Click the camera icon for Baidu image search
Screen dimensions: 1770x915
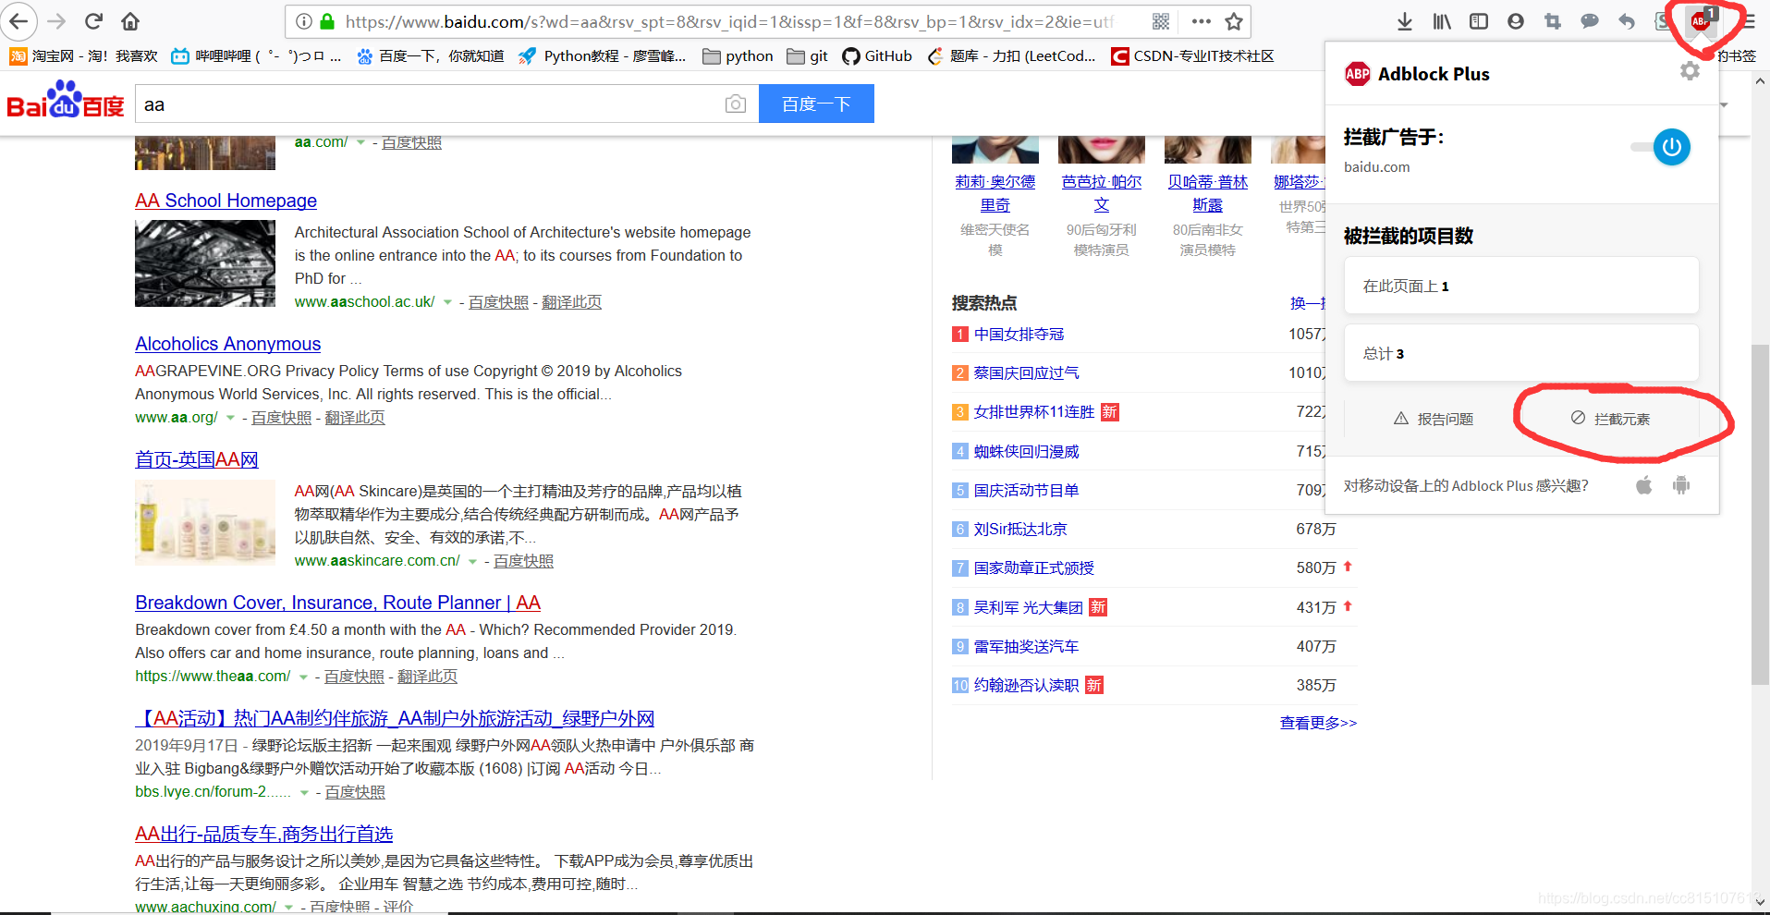coord(735,104)
